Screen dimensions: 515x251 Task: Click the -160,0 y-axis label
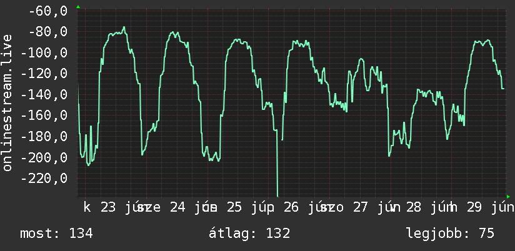[x=44, y=116]
